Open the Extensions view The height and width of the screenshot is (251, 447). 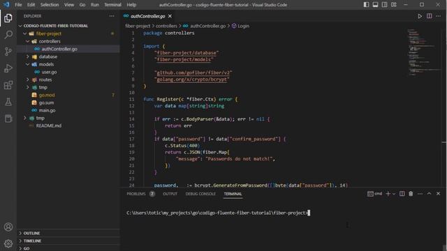click(x=8, y=85)
